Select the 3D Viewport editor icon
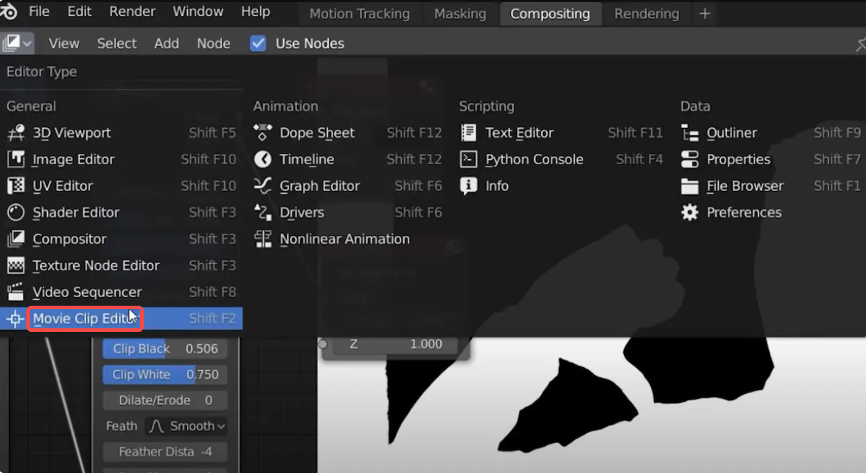 pyautogui.click(x=15, y=133)
